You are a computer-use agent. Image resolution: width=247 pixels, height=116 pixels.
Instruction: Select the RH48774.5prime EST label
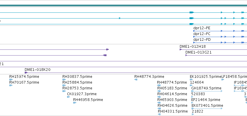172,82
